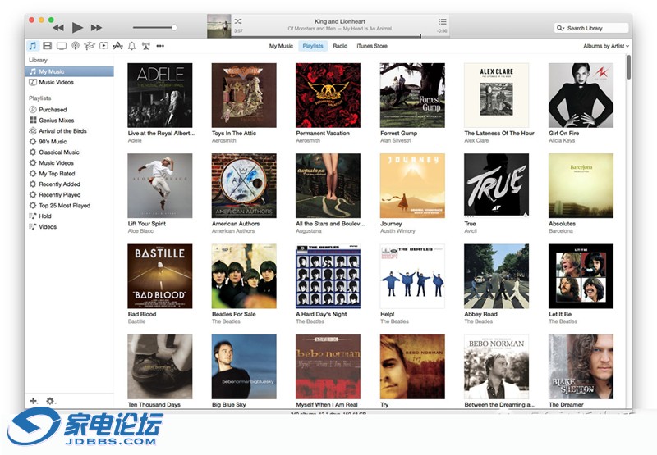
Task: Click the three-dots more libraries button
Action: coord(160,46)
